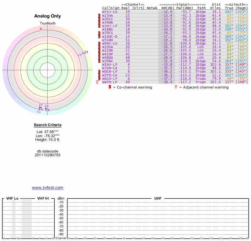Click the pink adjacent channel icon in the legend
Image resolution: width=251 pixels, height=241 pixels.
pyautogui.click(x=176, y=87)
